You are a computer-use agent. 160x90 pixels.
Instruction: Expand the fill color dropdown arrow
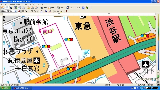point(44,11)
